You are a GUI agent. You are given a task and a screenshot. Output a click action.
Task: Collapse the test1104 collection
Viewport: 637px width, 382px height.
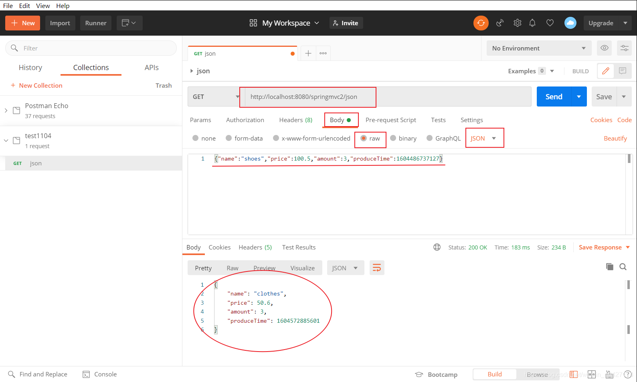[6, 141]
